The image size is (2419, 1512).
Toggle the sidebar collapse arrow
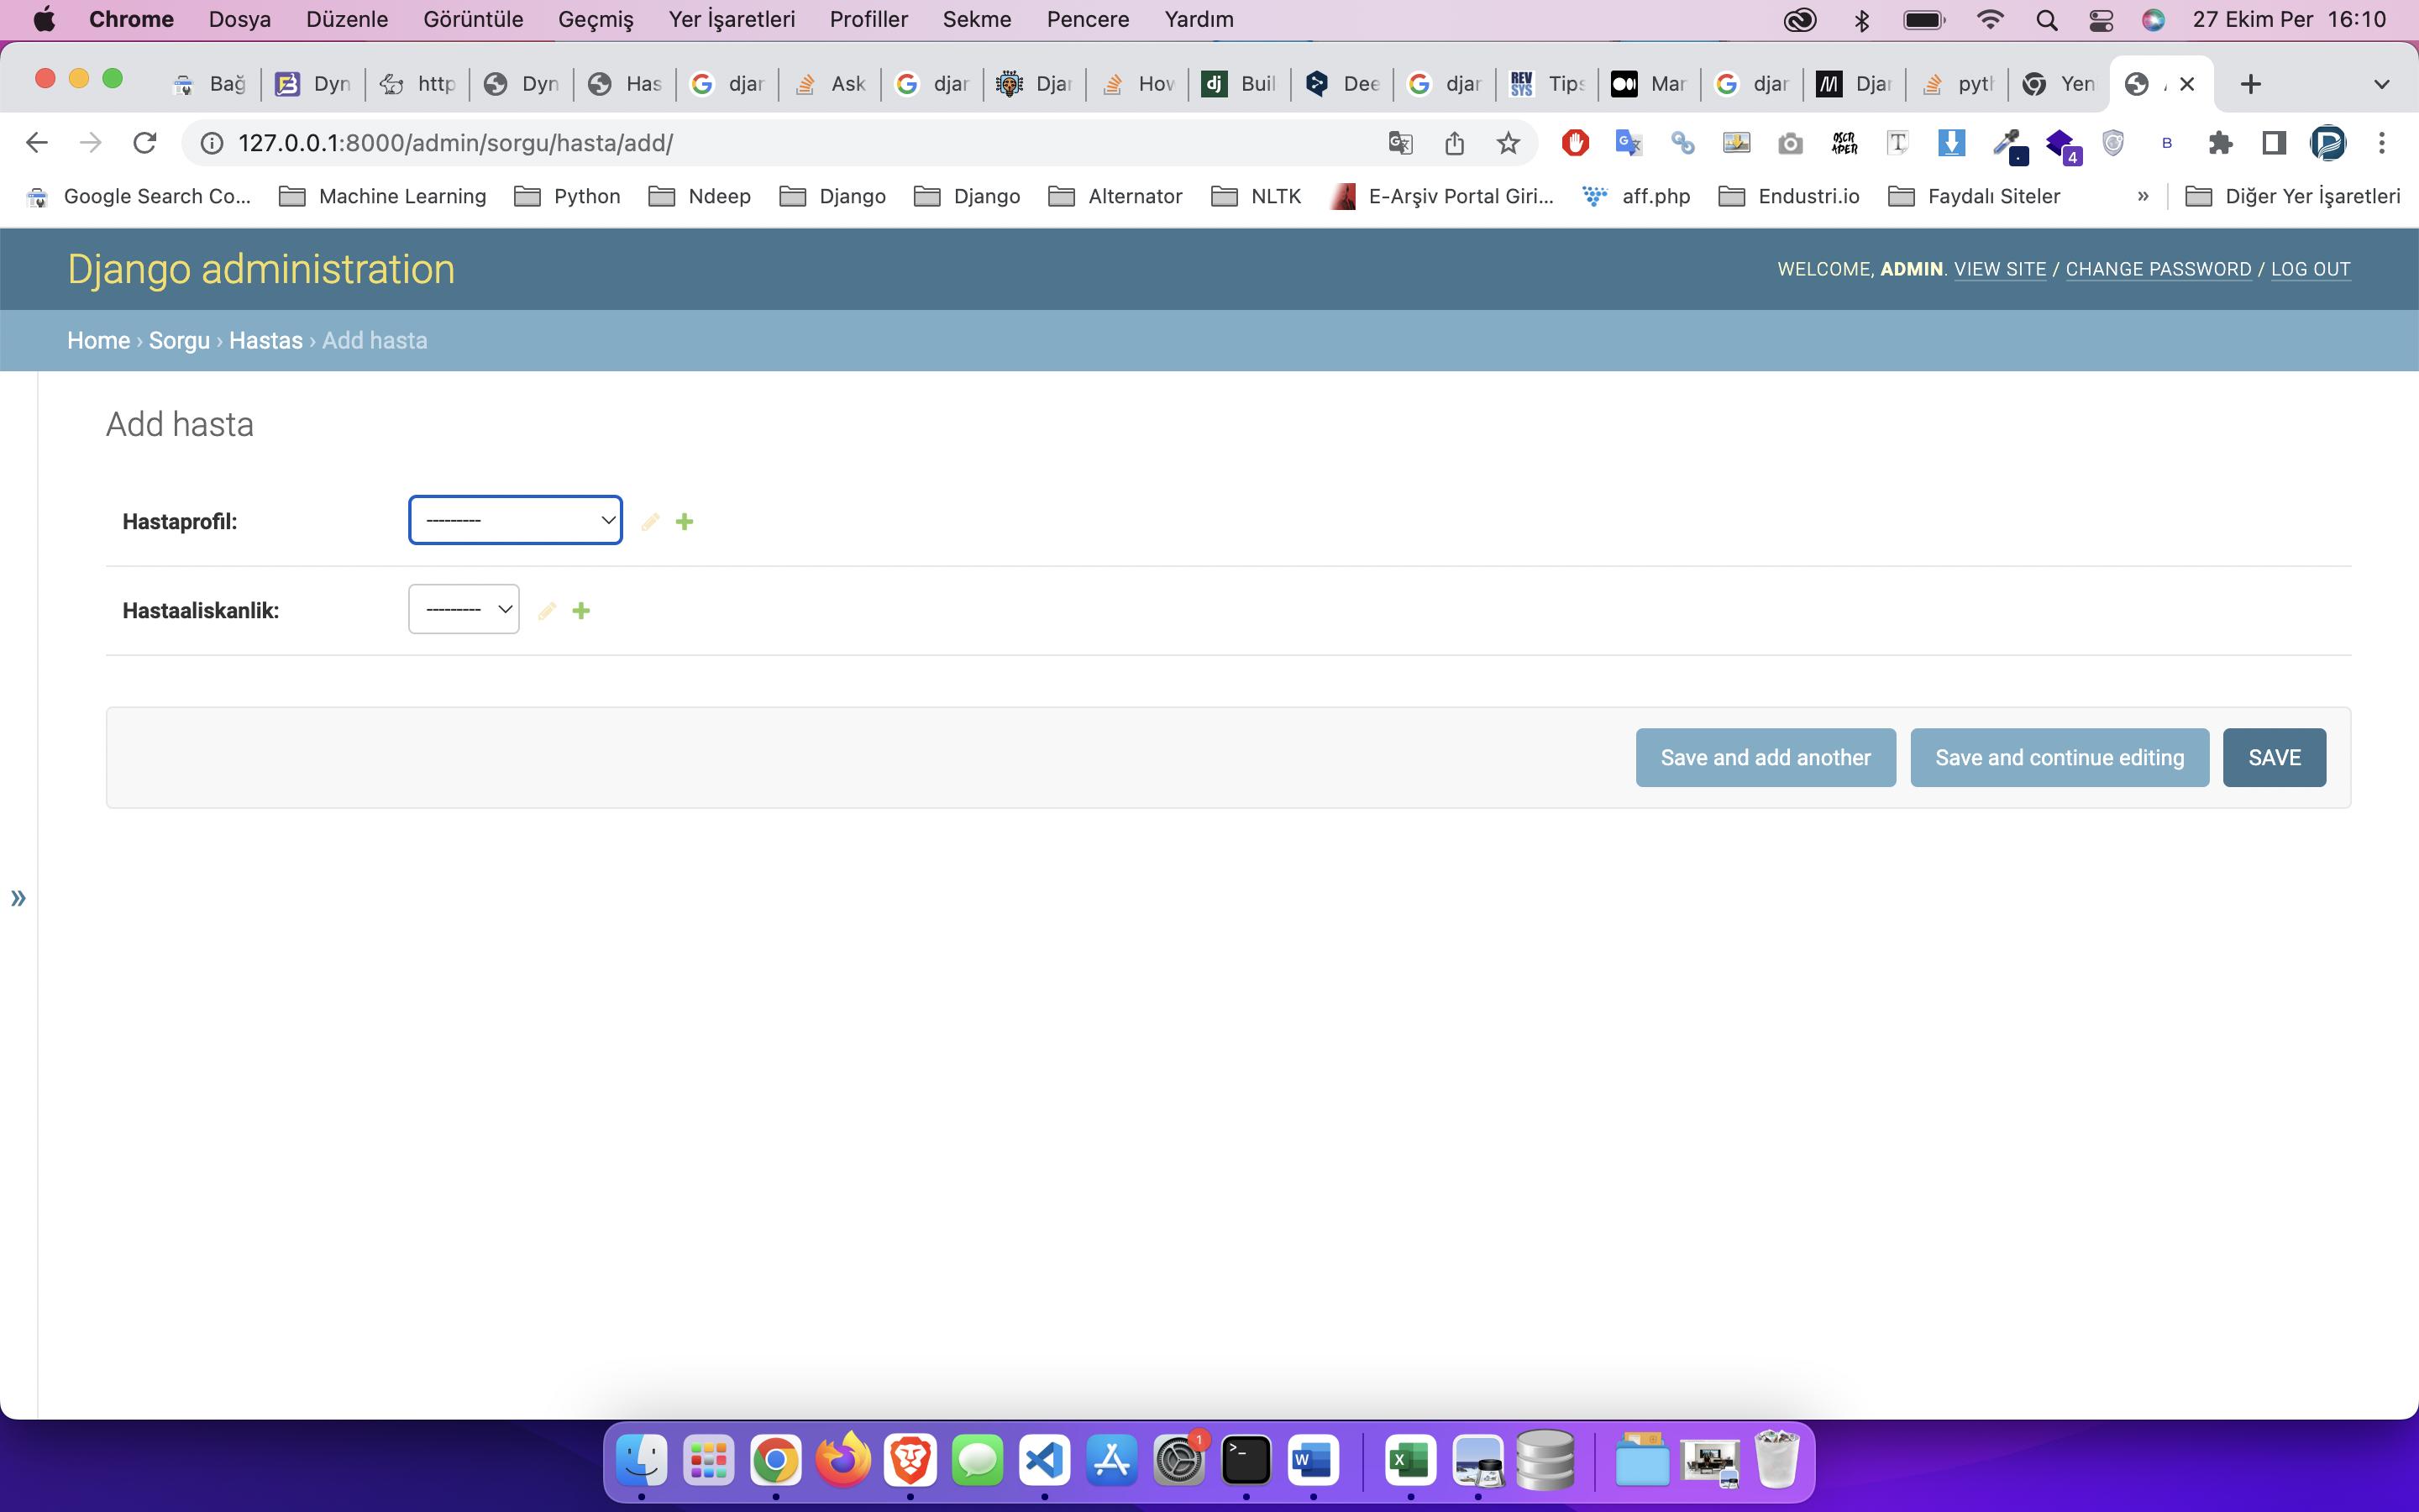(x=19, y=897)
